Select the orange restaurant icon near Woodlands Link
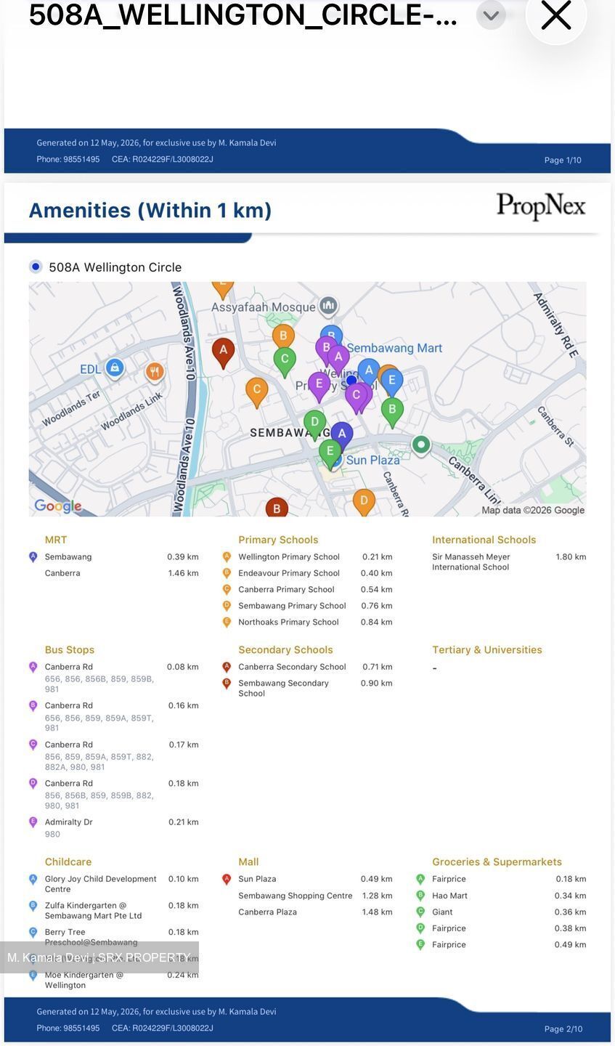Image resolution: width=615 pixels, height=1046 pixels. coord(154,373)
